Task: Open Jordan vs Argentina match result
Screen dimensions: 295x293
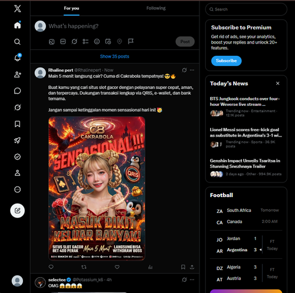Action: (x=246, y=244)
